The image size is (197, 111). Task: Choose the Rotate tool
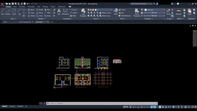pos(40,10)
